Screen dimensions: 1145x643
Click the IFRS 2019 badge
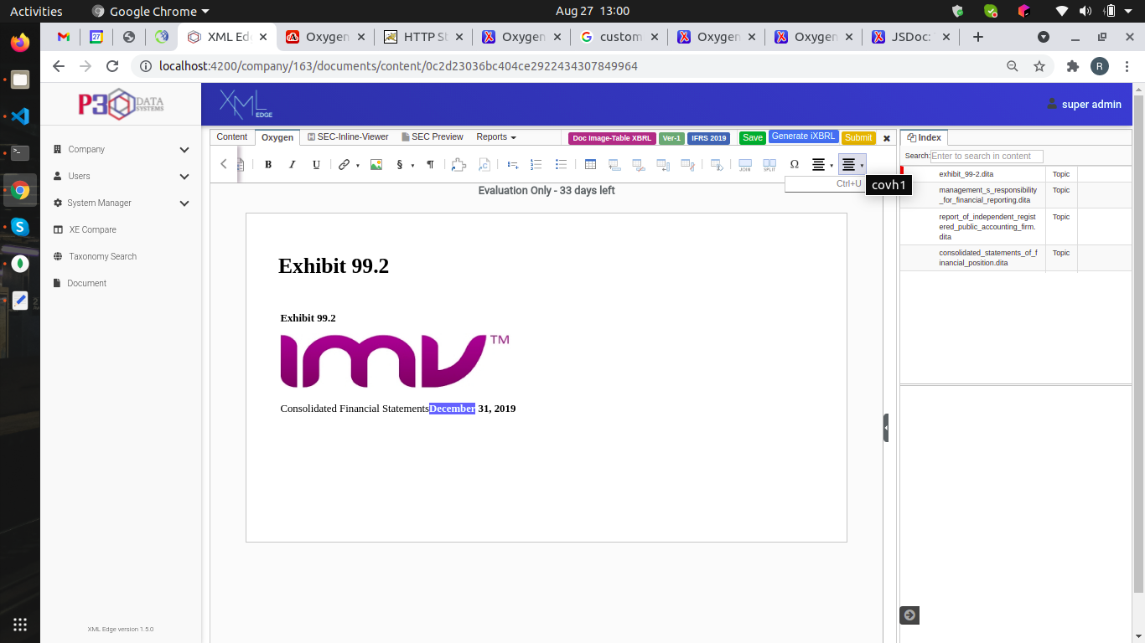pyautogui.click(x=708, y=138)
